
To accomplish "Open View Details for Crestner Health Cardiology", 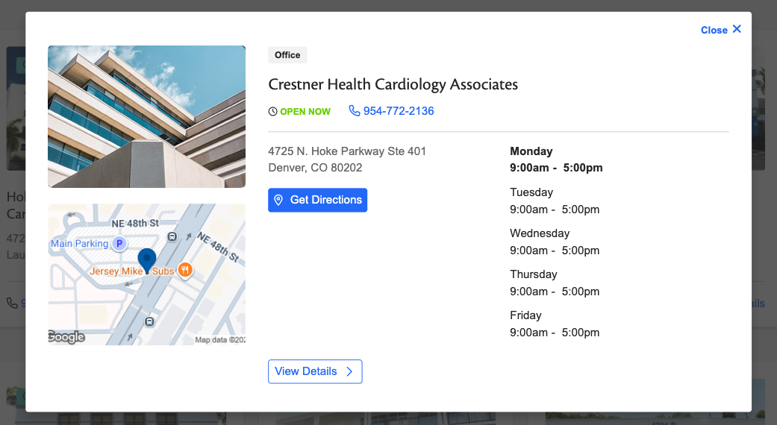I will (x=315, y=371).
